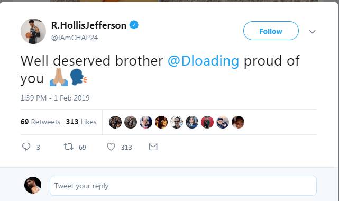
Task: Open the 1:39 PM - 1 Feb 2019 timestamp
Action: pyautogui.click(x=55, y=98)
